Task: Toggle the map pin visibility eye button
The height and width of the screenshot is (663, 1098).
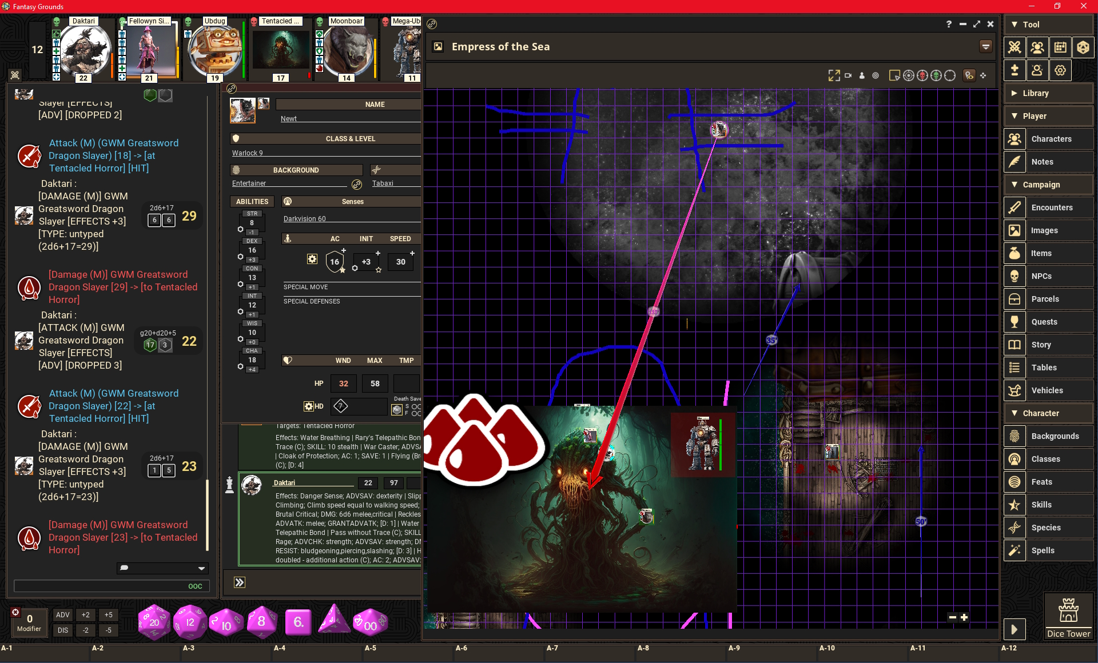Action: pos(969,75)
